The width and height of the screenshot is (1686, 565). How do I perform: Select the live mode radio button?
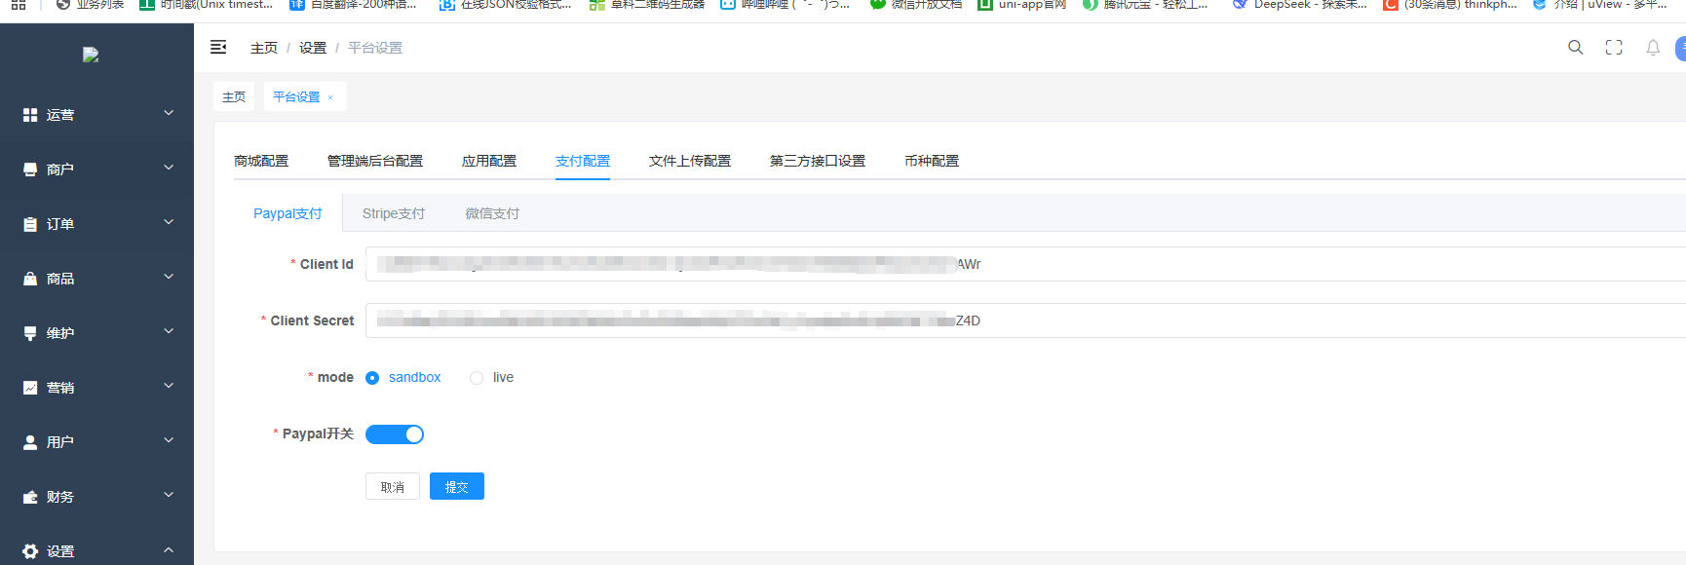[x=477, y=378]
